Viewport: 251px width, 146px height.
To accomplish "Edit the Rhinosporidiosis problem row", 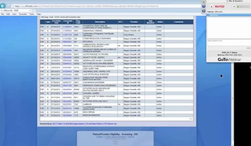I will [x=42, y=115].
